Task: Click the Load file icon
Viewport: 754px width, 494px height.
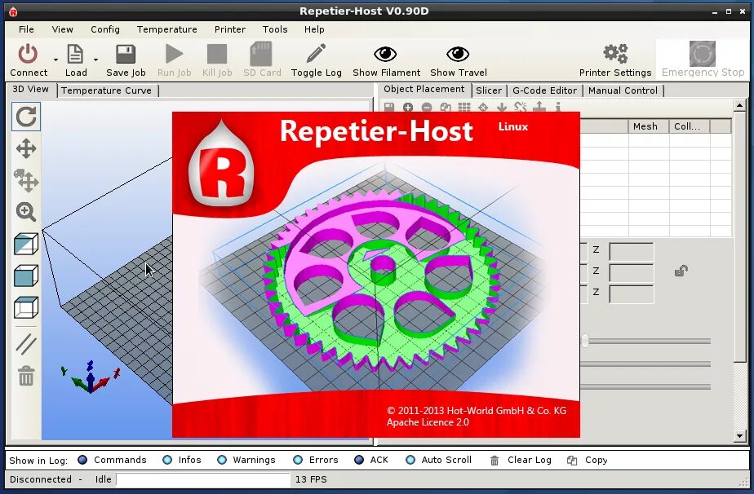Action: pyautogui.click(x=75, y=54)
